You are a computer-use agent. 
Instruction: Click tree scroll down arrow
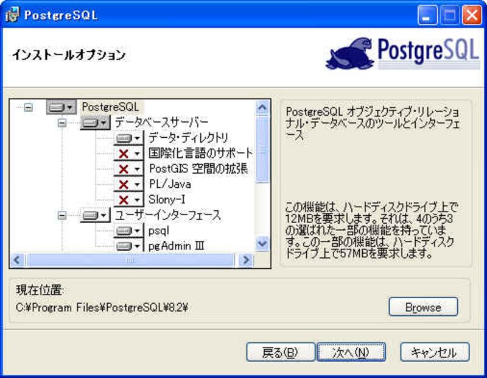click(262, 244)
